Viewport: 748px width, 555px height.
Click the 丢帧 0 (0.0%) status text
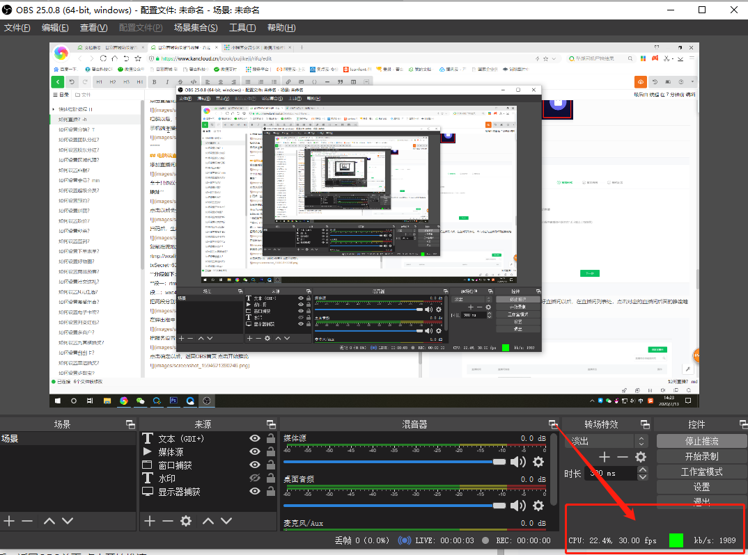[361, 540]
